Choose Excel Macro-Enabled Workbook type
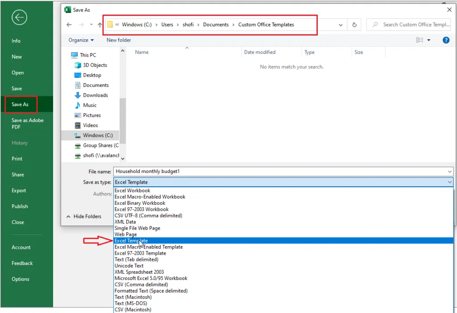Image resolution: width=457 pixels, height=313 pixels. 283,197
